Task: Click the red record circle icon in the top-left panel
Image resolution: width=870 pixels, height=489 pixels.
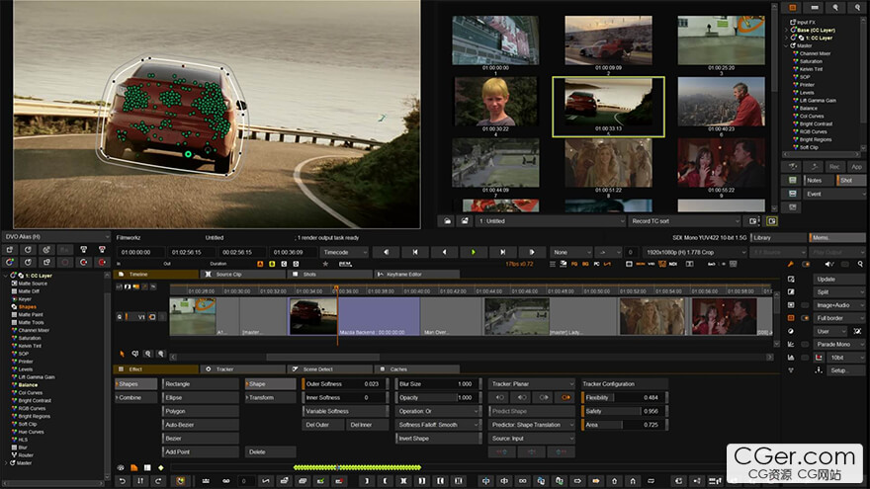Action: tap(102, 262)
